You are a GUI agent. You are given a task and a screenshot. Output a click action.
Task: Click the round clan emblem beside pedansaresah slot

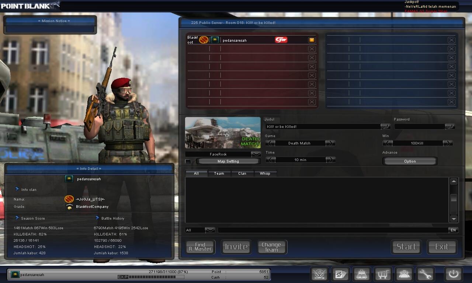(204, 40)
